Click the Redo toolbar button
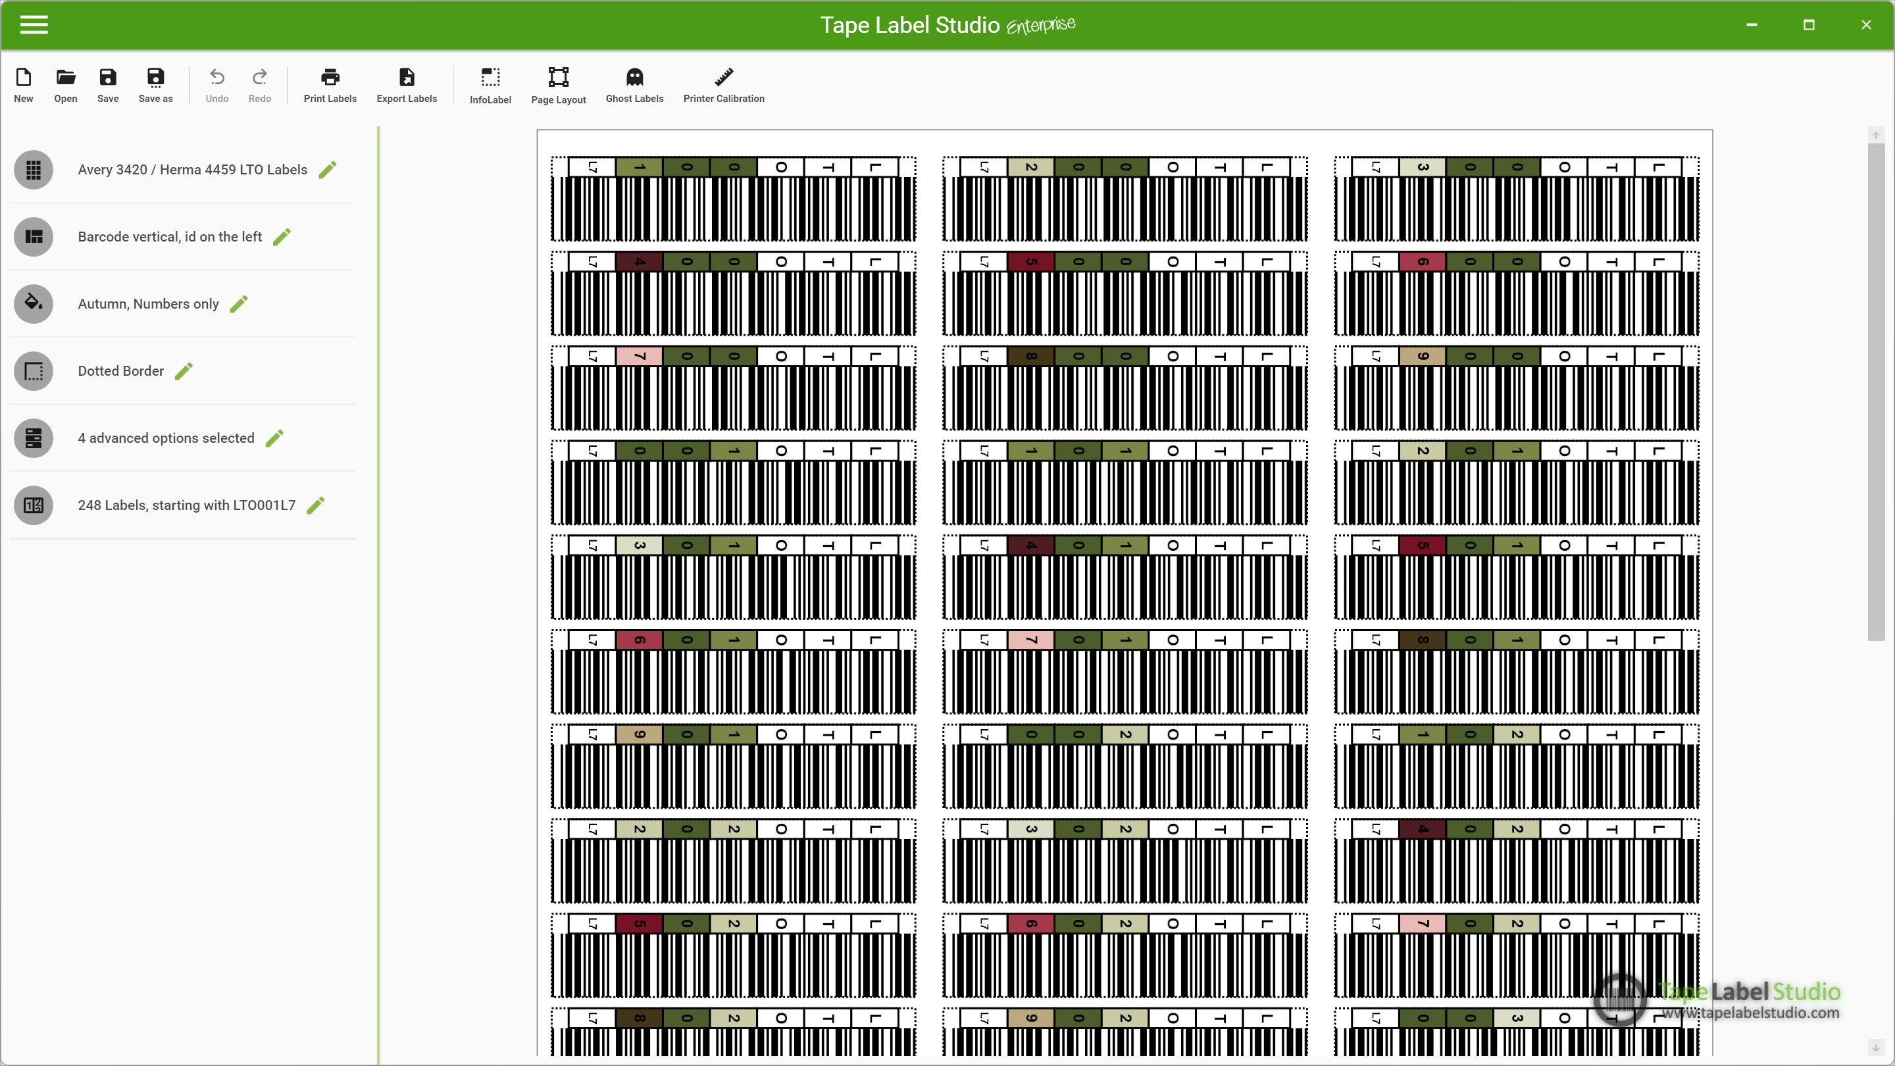Image resolution: width=1895 pixels, height=1066 pixels. (260, 85)
